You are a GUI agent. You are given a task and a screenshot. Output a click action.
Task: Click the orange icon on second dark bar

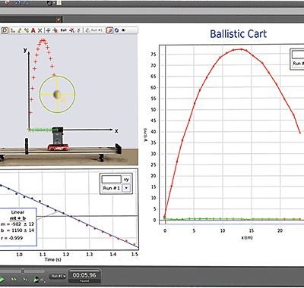click(x=59, y=19)
